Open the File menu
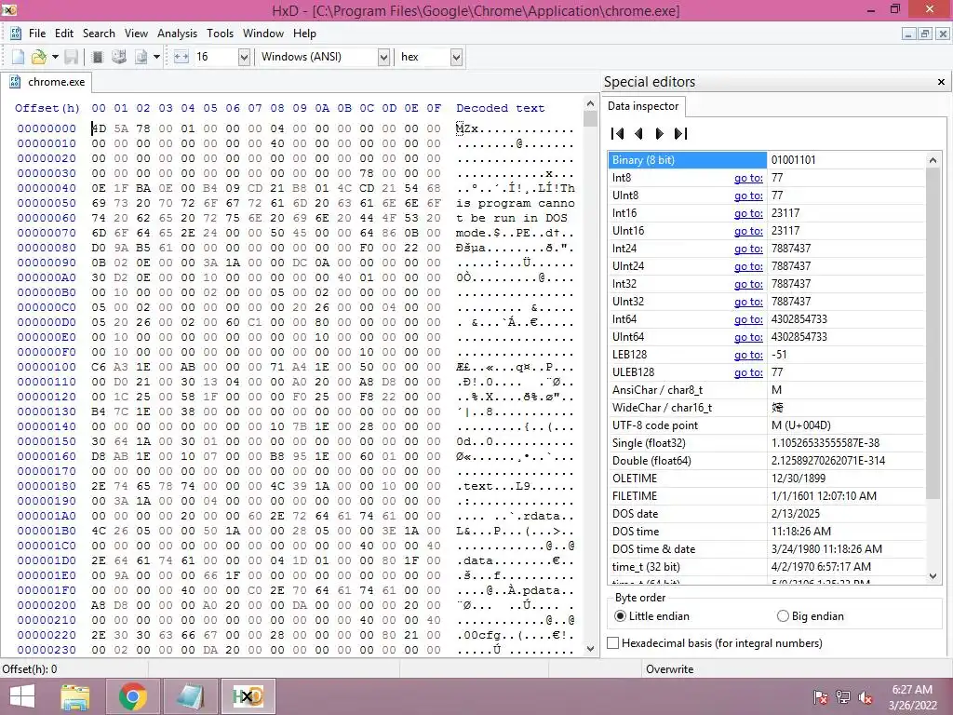Screen dimensions: 953x715 (37, 34)
